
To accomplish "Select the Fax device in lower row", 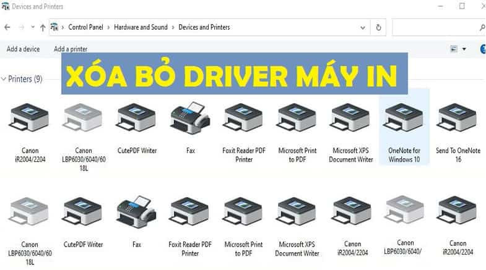I will click(x=137, y=222).
